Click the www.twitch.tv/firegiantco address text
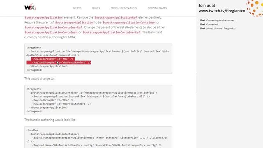Viewport: 263px width, 148px height. tap(222, 11)
